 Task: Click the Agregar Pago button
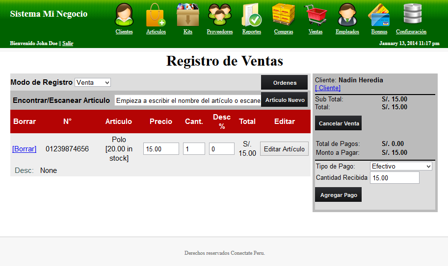338,195
